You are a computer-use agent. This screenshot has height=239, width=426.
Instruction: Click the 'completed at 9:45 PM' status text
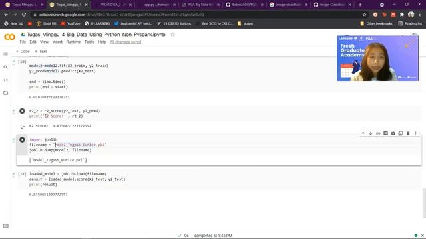213,236
